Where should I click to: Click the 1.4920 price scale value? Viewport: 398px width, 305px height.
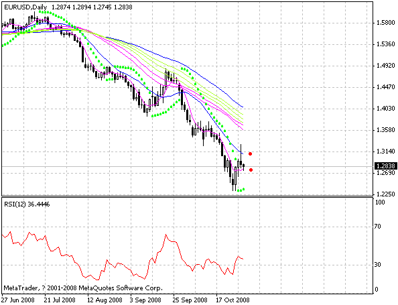tap(386, 66)
